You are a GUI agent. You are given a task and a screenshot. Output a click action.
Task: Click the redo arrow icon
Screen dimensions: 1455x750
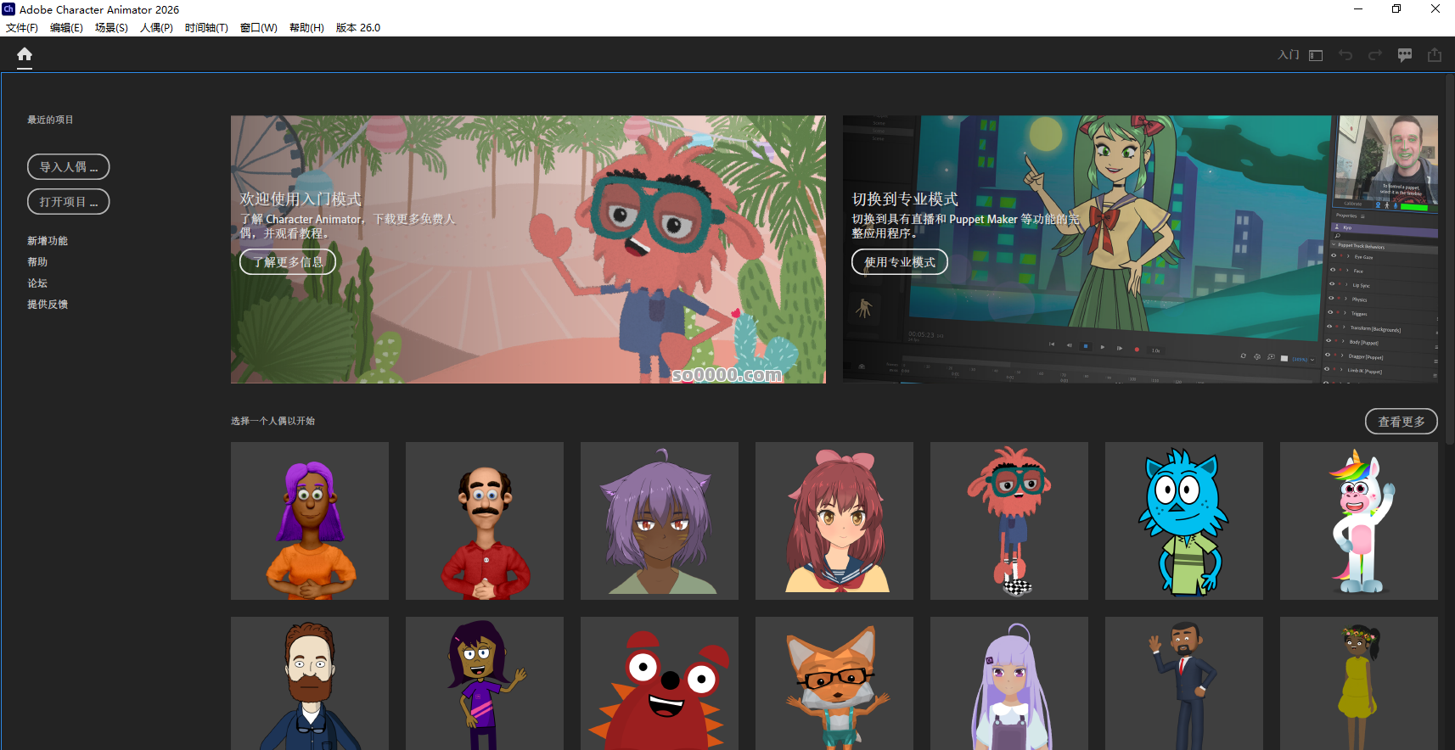tap(1375, 55)
